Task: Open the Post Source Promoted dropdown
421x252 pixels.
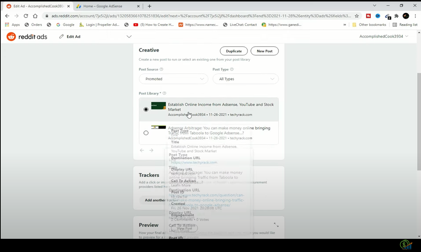Action: click(173, 79)
